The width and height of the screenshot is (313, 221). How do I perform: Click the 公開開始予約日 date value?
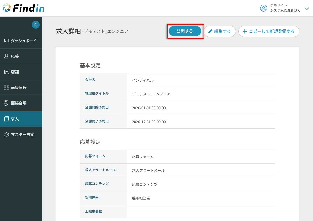coord(149,108)
